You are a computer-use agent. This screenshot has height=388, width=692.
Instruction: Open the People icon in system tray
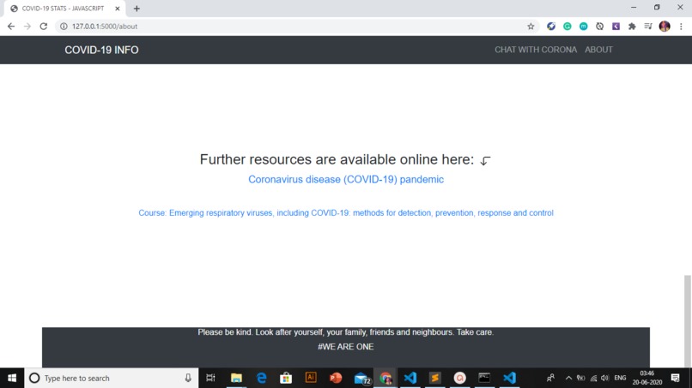(x=550, y=378)
